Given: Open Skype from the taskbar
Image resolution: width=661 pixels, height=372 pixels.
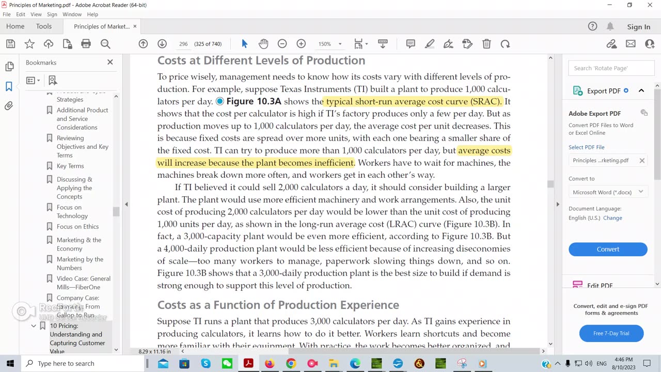Looking at the screenshot, I should 206,364.
